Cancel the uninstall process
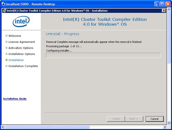Screen dimensions: 172x130 pyautogui.click(x=155, y=119)
